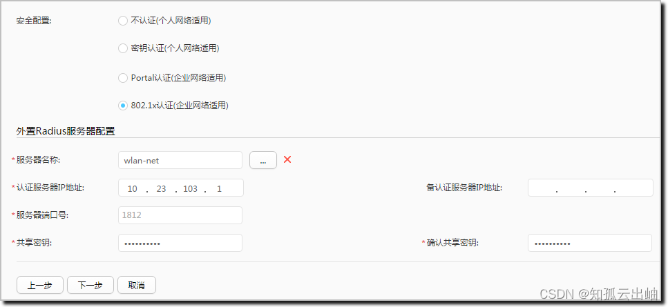Click the 认证服务器IP地址: label text
Viewport: 668px width, 307px height.
[50, 188]
